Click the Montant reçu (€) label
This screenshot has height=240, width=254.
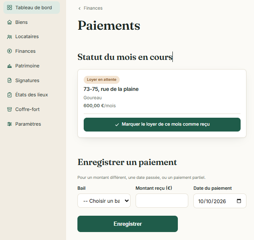pos(154,188)
